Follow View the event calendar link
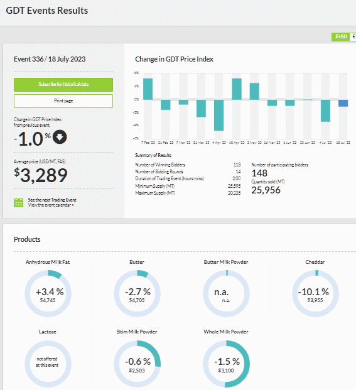This screenshot has width=356, height=390. point(51,205)
